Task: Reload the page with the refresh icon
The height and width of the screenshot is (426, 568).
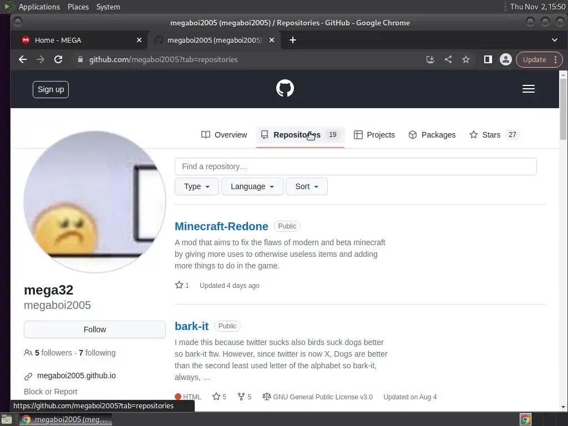Action: click(x=58, y=59)
